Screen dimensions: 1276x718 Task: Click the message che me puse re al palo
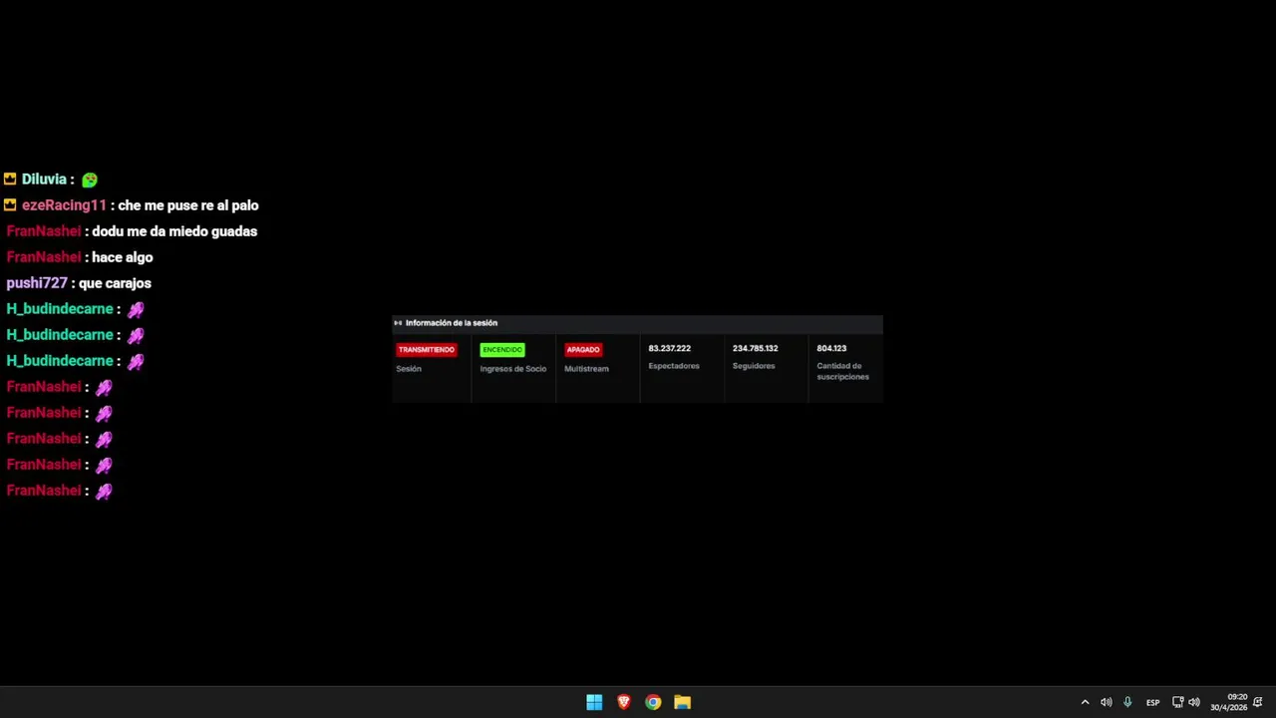[x=188, y=205]
